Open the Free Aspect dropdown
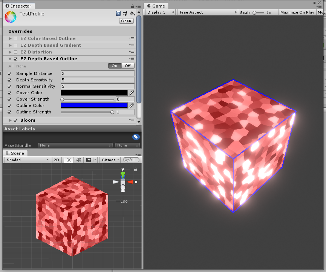 point(208,12)
